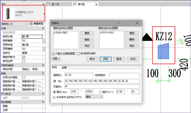Click the 编辑类型 edit type icon
Viewport: 191px width, 113px height.
click(x=31, y=24)
